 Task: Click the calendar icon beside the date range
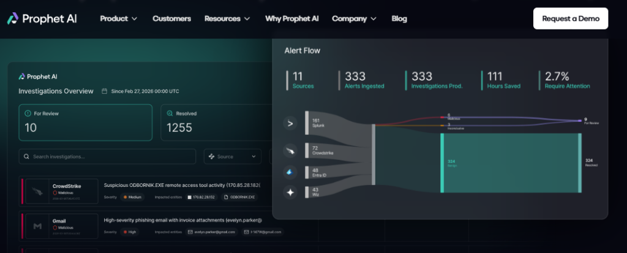104,91
